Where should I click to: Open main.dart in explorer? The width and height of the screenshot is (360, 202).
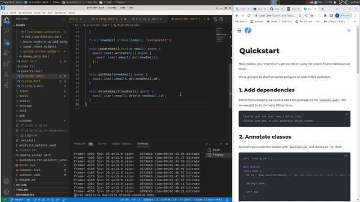(x=29, y=61)
